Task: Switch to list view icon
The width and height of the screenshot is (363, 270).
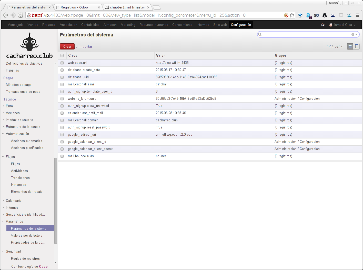Action: 350,46
